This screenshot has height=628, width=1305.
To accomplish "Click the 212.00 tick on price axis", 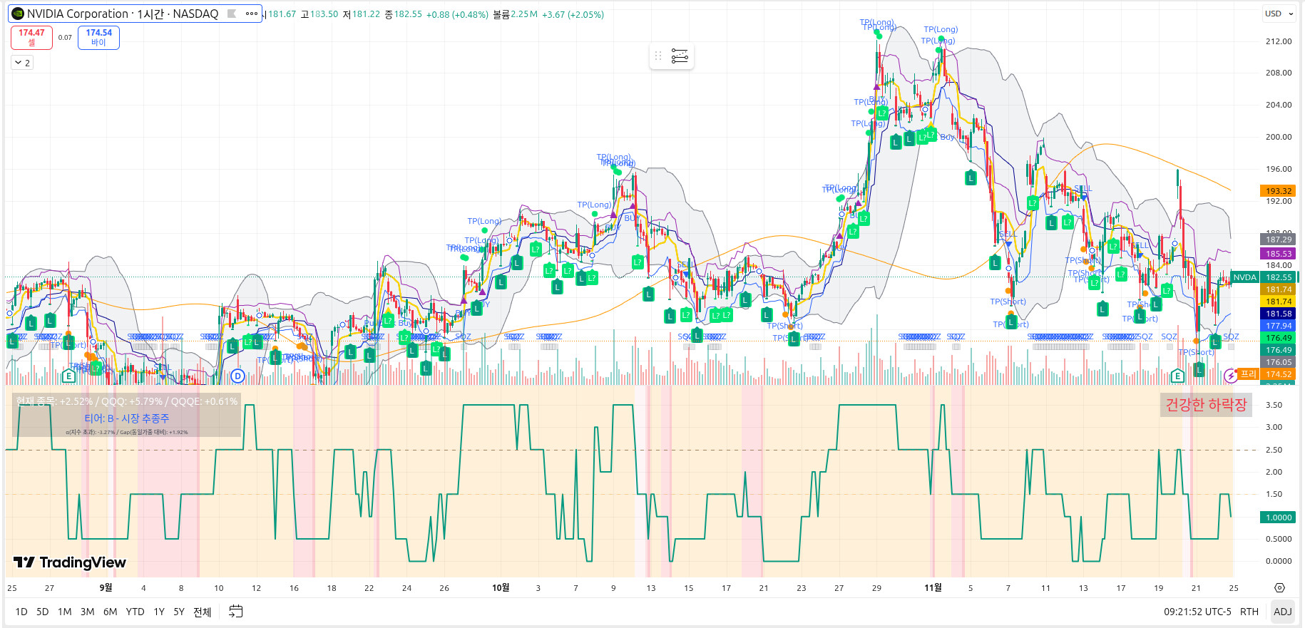I will click(1279, 41).
